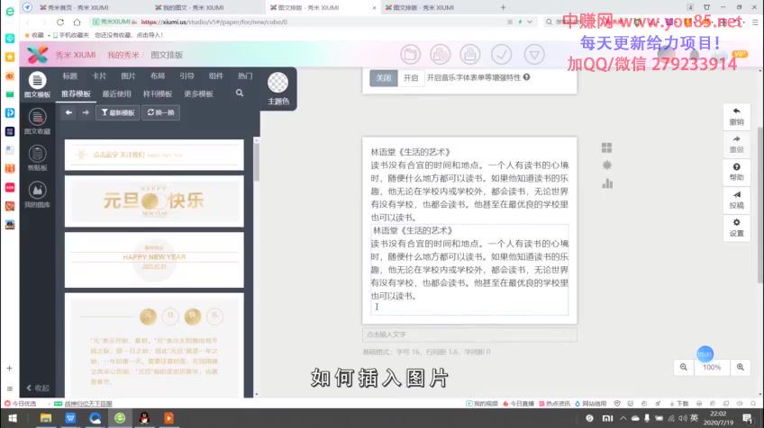Image resolution: width=764 pixels, height=428 pixels.
Task: Open the 组件 component category
Action: click(x=216, y=76)
